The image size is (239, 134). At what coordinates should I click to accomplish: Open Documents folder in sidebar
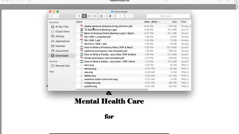(x=62, y=51)
